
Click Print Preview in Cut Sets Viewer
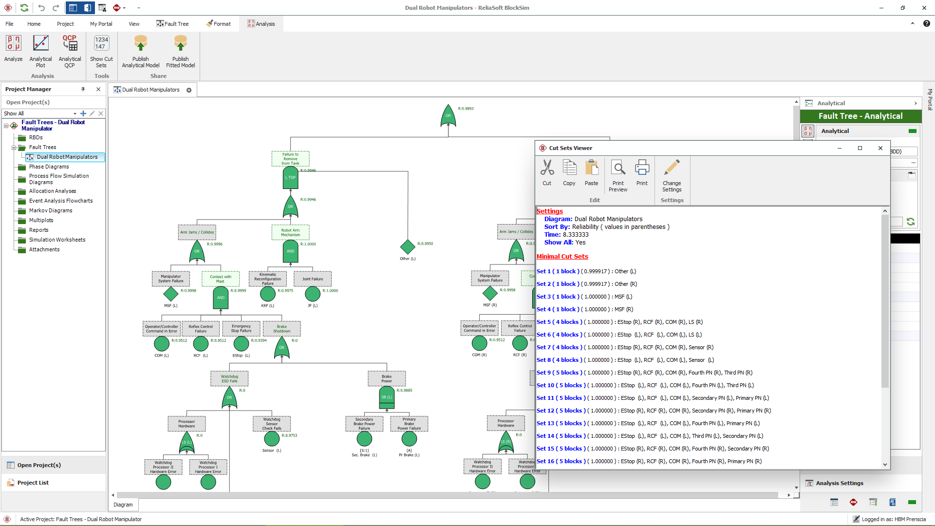618,175
